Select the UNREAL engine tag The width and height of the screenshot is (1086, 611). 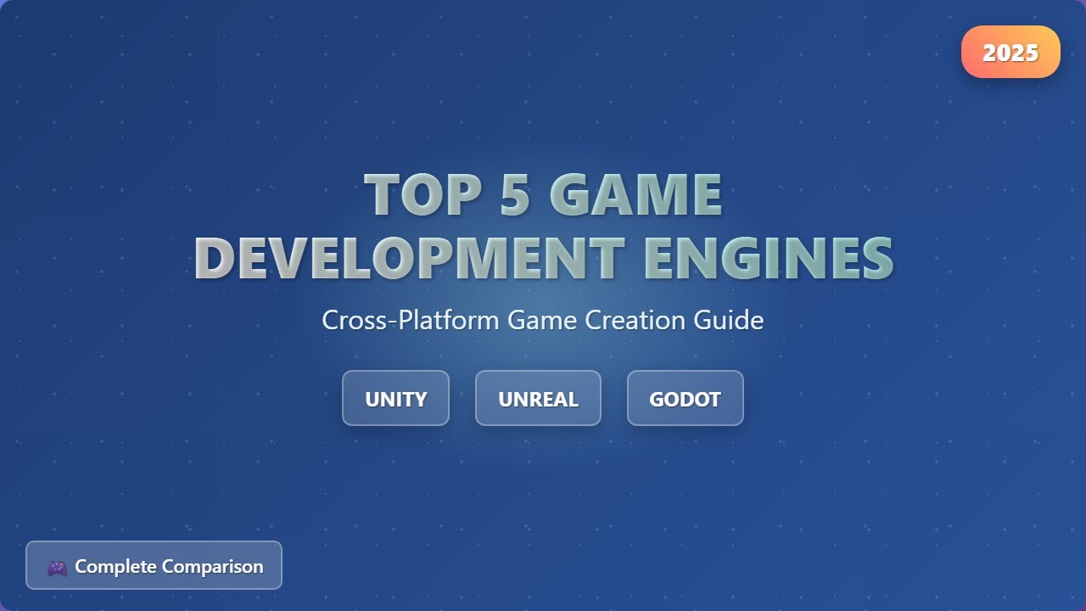(538, 398)
